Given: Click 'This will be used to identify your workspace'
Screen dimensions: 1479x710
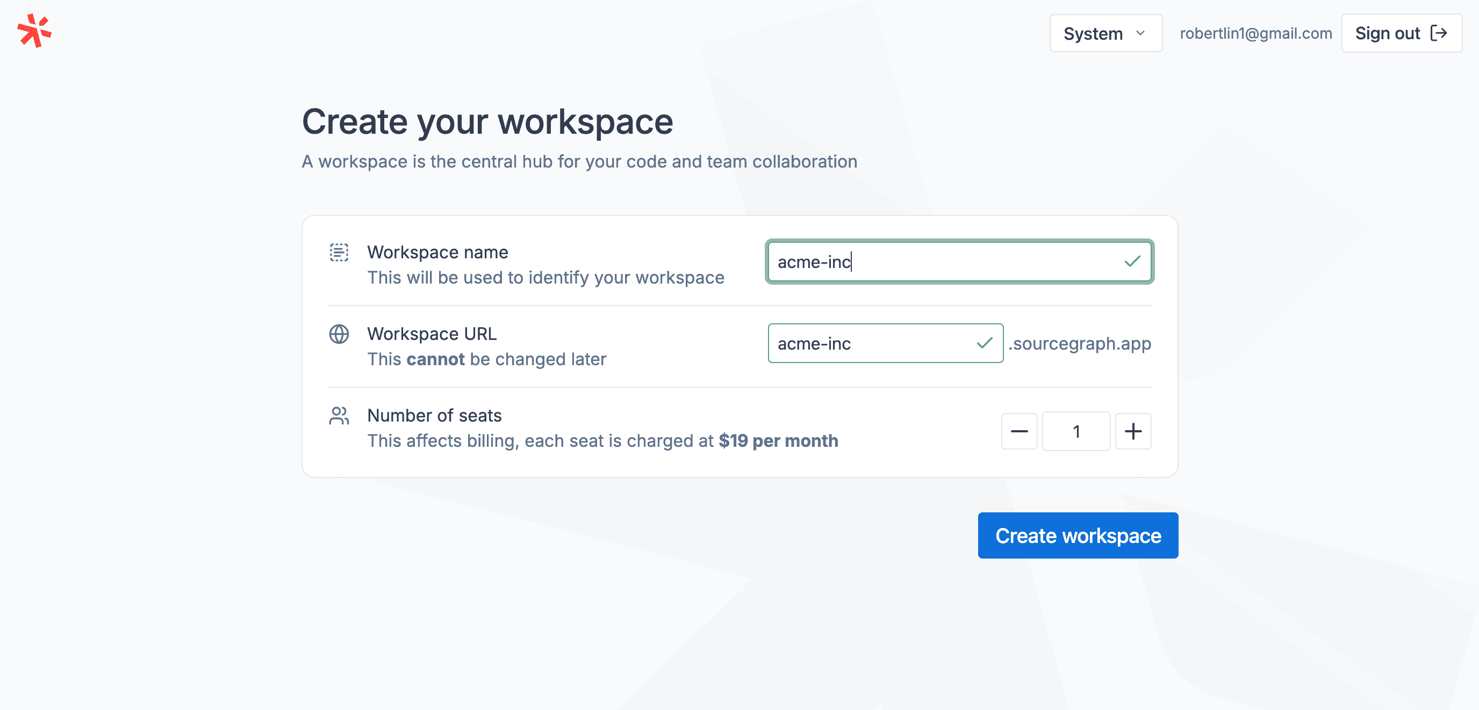Looking at the screenshot, I should [545, 277].
